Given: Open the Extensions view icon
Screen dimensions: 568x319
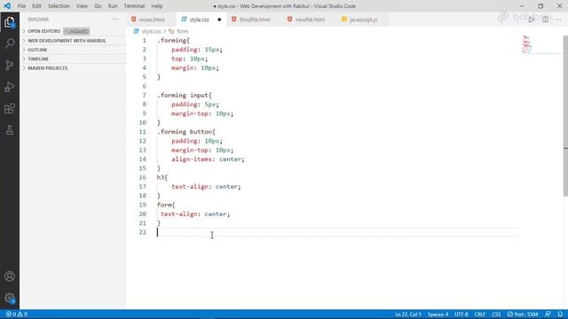Looking at the screenshot, I should [x=10, y=108].
